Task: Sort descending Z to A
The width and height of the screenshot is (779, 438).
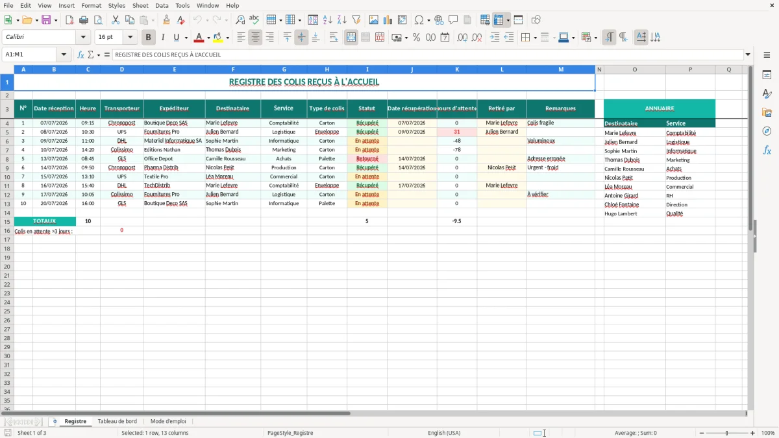Action: 341,20
